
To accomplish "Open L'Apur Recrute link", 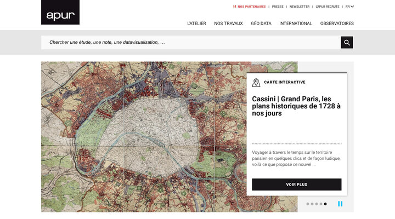I will (328, 7).
